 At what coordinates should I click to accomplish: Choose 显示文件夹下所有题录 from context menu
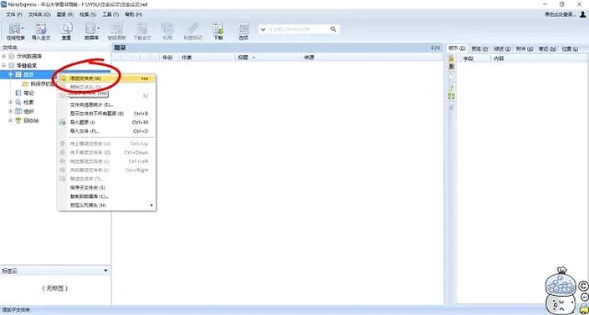pyautogui.click(x=107, y=114)
